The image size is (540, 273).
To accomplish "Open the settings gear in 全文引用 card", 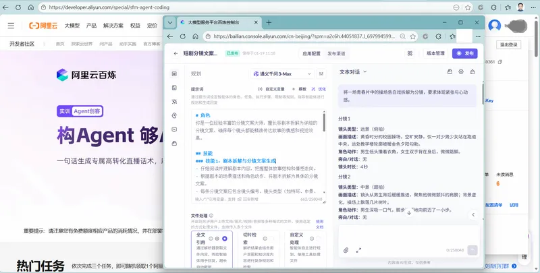I will pos(217,239).
